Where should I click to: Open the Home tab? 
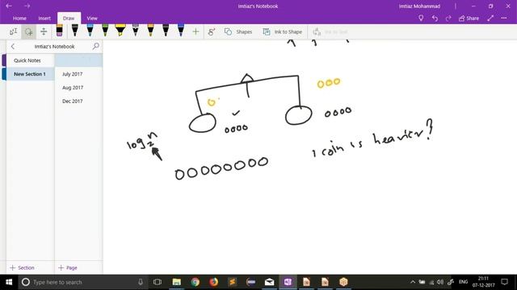click(19, 19)
